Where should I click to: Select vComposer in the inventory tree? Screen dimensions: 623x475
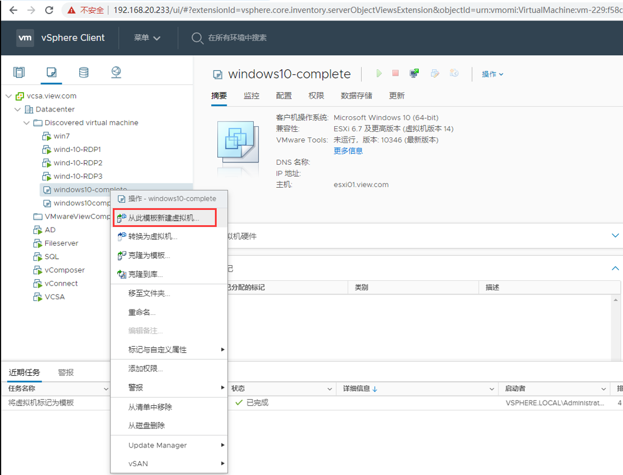[65, 270]
